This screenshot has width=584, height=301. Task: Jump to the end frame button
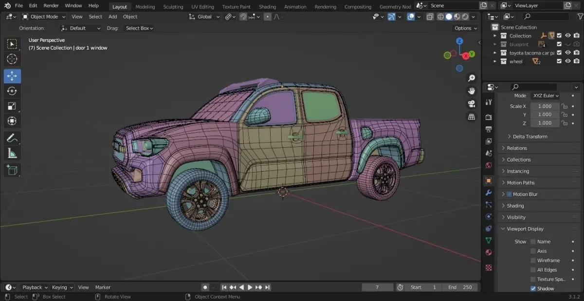click(268, 287)
